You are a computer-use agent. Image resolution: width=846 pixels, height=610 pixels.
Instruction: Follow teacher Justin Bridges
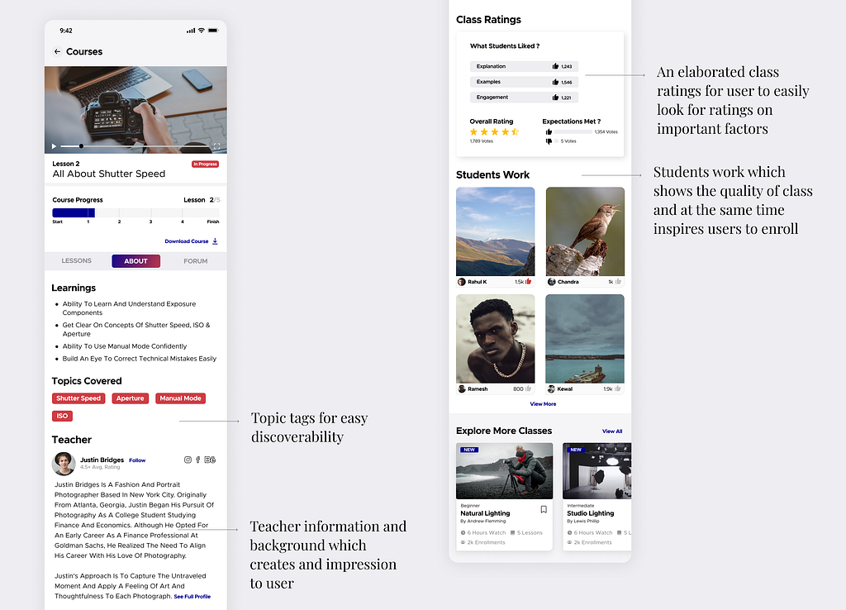click(137, 460)
